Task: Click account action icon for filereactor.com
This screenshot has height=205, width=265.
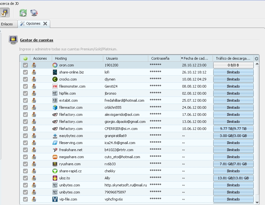Action: point(34,107)
